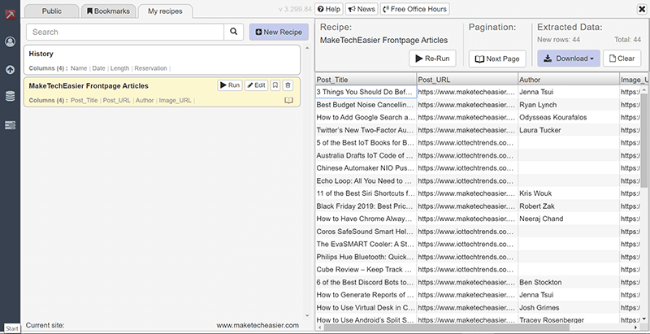Click inside the recipe Search field
The height and width of the screenshot is (334, 650).
(x=124, y=32)
